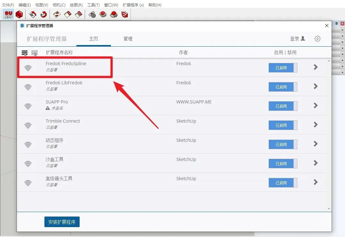Select the 高级镜头工具 extension name
The width and height of the screenshot is (345, 237).
(x=59, y=178)
